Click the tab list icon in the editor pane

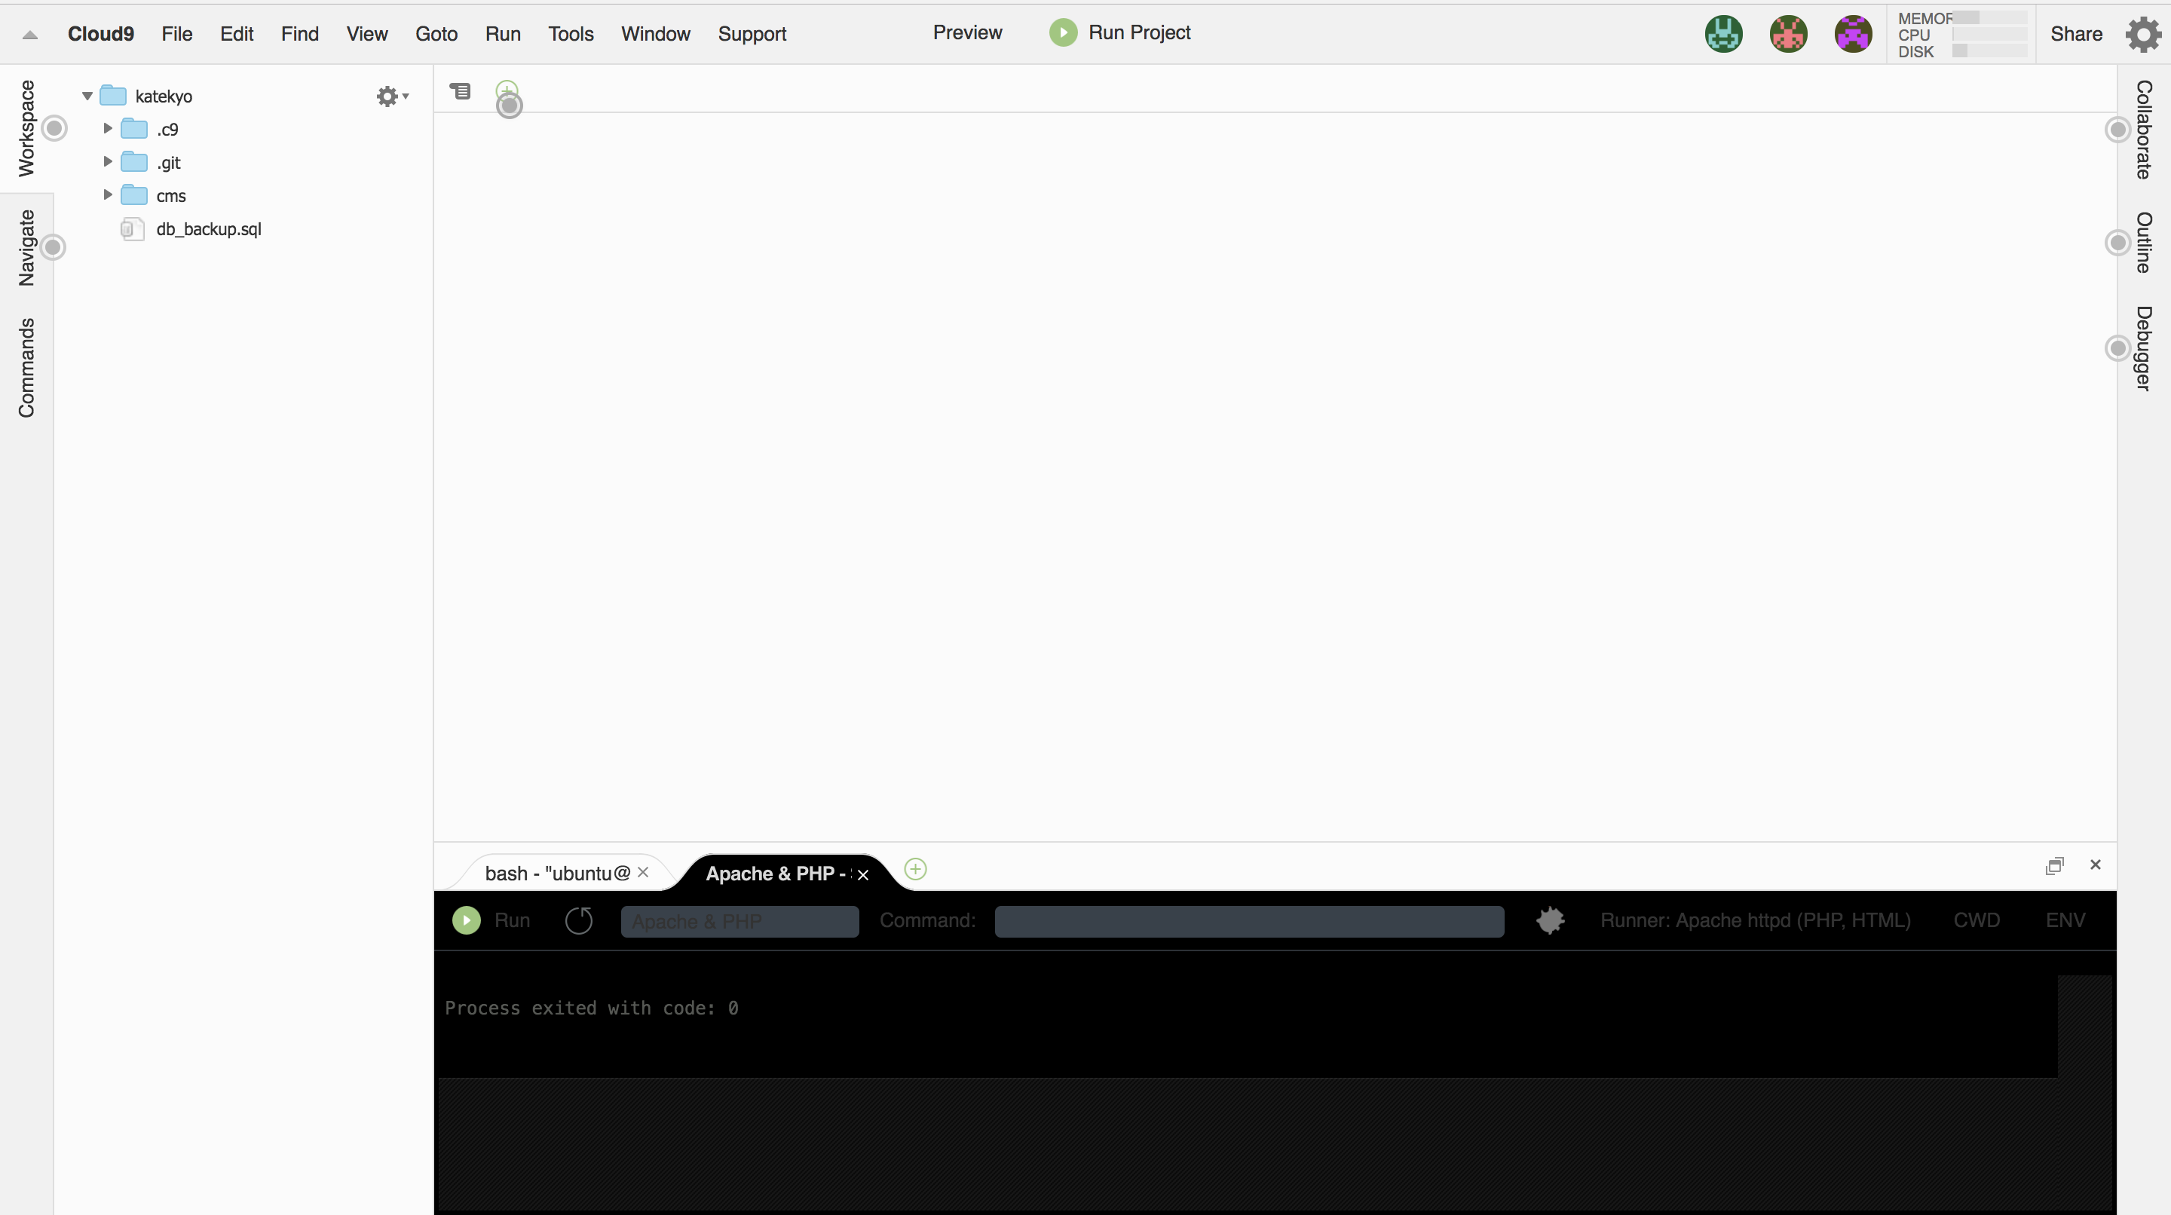coord(460,91)
